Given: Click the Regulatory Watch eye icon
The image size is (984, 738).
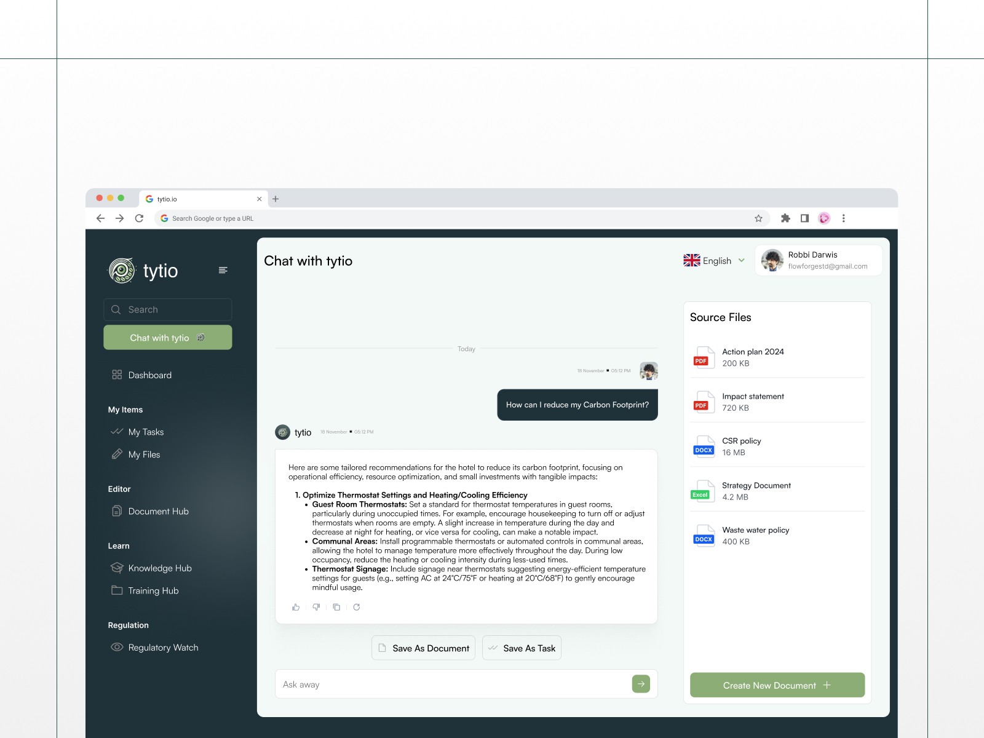Looking at the screenshot, I should 117,647.
